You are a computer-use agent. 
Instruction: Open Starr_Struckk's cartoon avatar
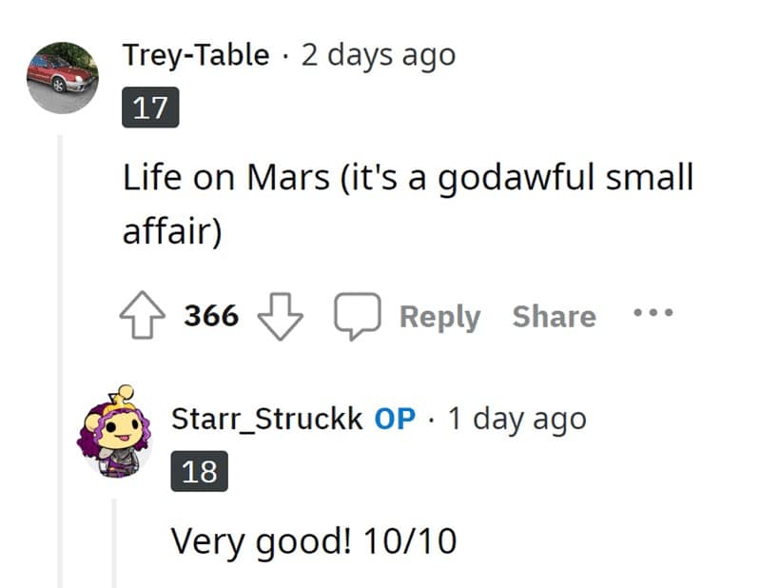115,431
